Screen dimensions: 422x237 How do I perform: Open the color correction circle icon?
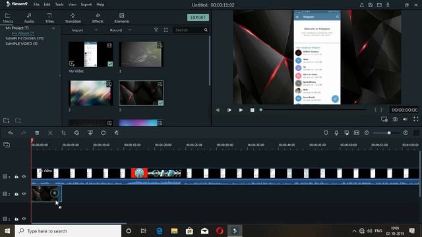click(104, 133)
